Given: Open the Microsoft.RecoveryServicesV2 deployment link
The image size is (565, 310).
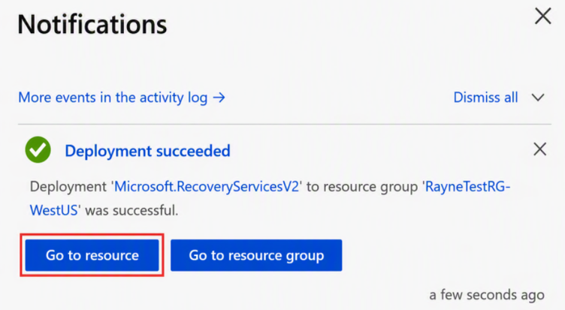Looking at the screenshot, I should click(207, 186).
